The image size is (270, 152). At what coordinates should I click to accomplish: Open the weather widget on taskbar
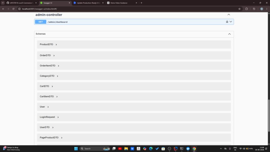point(12,149)
